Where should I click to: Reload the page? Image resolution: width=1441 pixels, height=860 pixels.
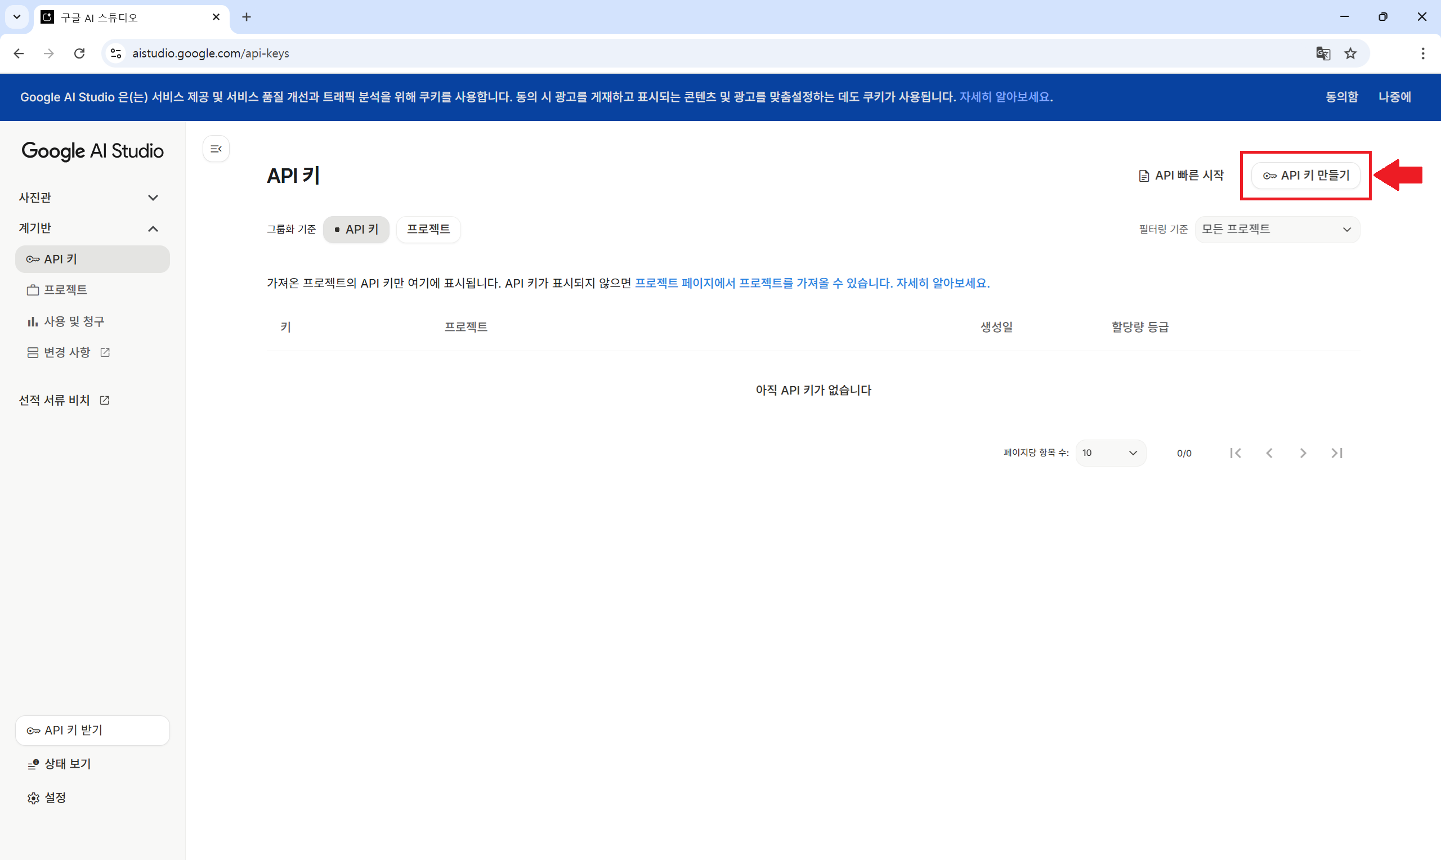click(79, 53)
